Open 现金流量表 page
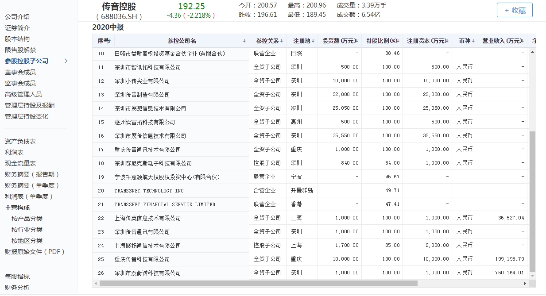Viewport: 546px width, 296px height. (x=20, y=163)
